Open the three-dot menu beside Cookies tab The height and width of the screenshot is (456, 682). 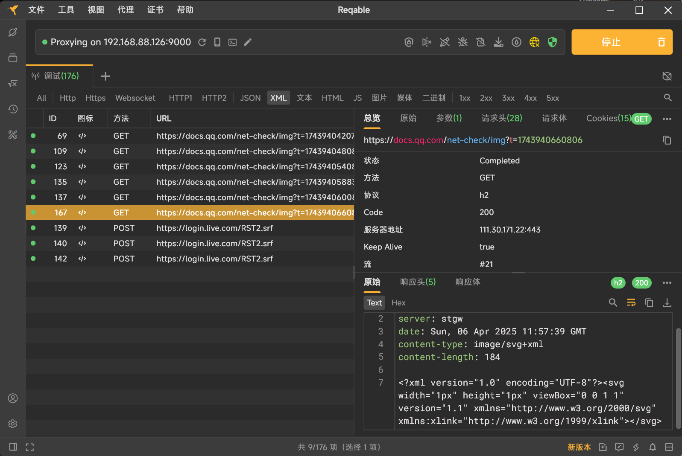(x=667, y=119)
